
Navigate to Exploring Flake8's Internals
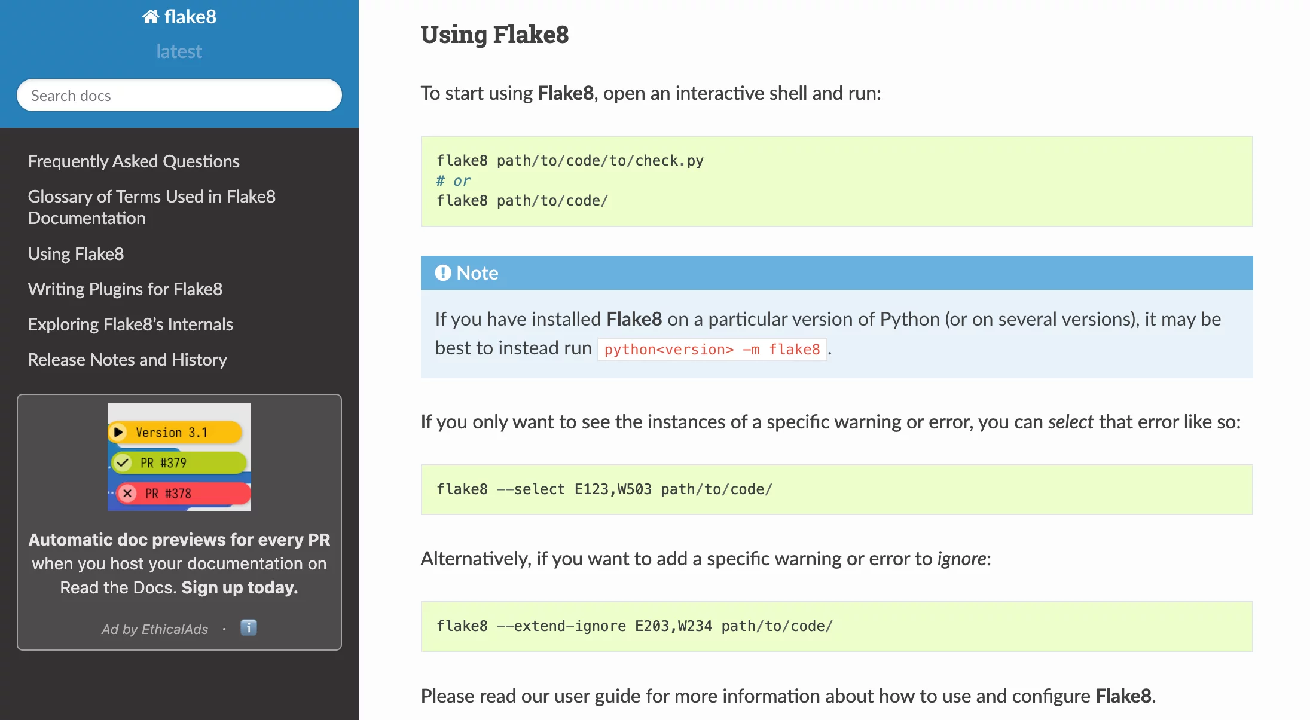[x=130, y=324]
